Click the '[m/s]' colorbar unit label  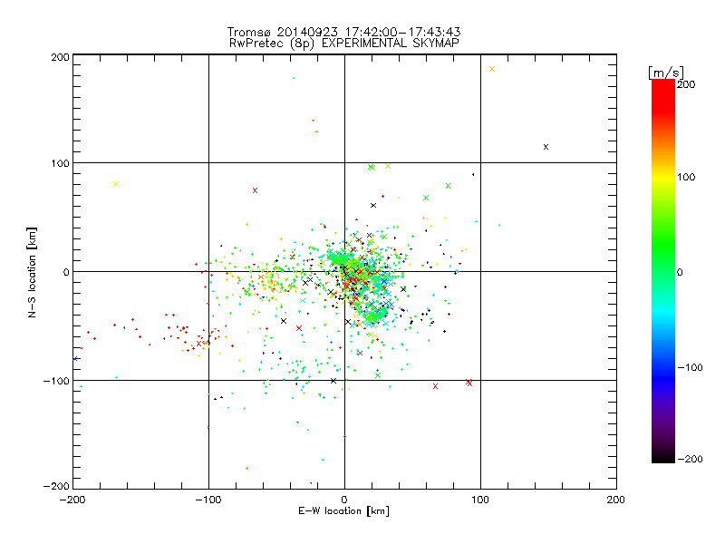pyautogui.click(x=666, y=73)
